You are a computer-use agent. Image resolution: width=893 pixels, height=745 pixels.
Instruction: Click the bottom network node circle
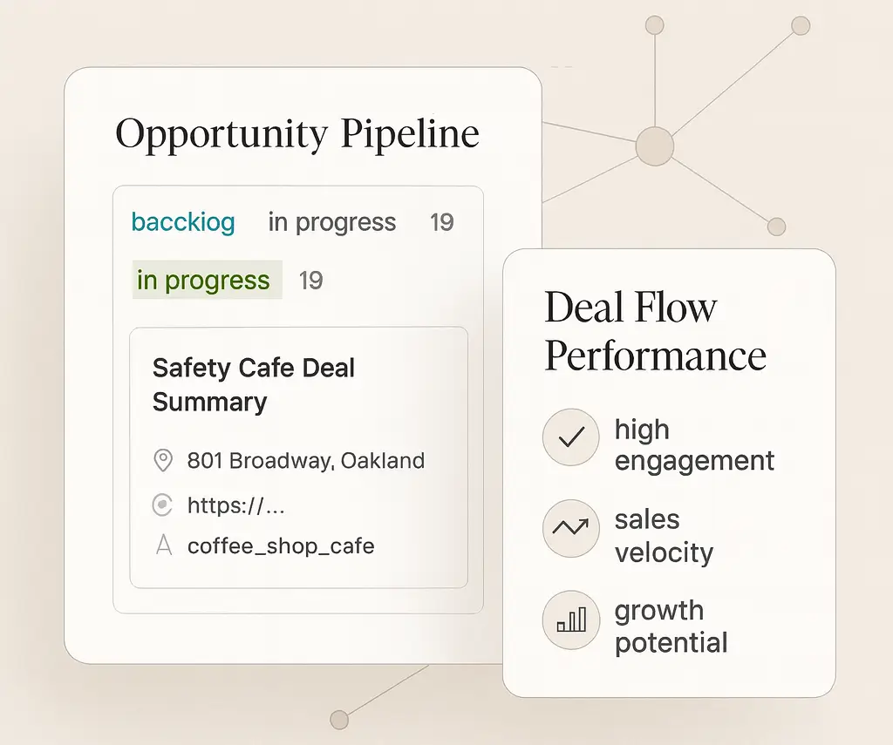coord(339,720)
